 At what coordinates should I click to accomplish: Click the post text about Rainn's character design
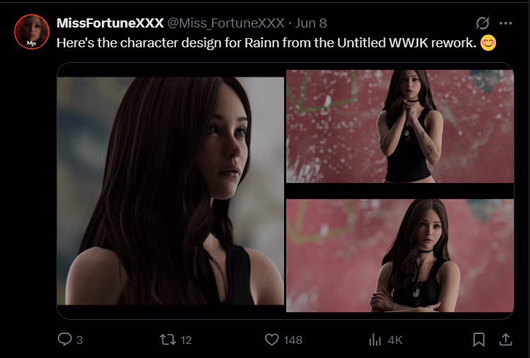point(266,42)
